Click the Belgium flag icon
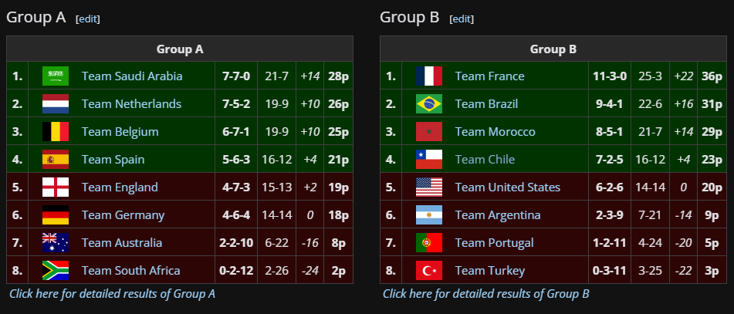This screenshot has width=734, height=314. tap(56, 131)
